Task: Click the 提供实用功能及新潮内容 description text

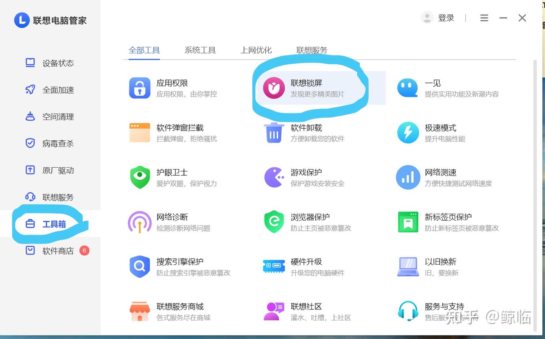Action: (x=462, y=94)
